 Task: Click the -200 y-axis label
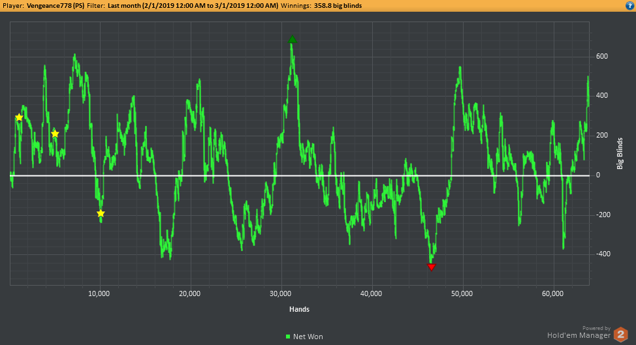(603, 215)
